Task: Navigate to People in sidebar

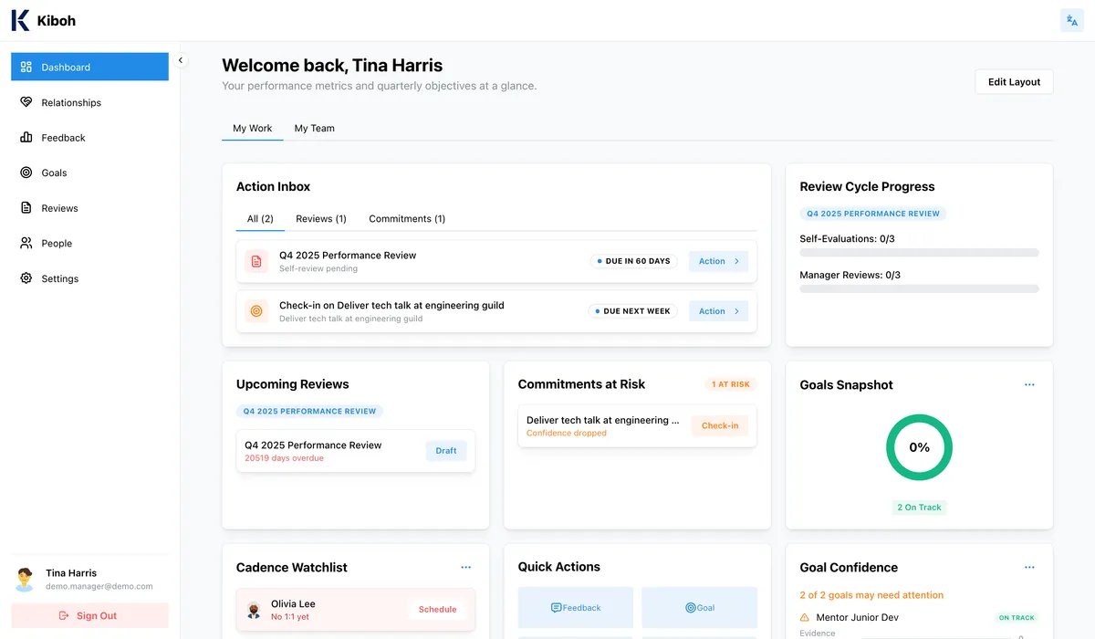Action: pyautogui.click(x=56, y=243)
